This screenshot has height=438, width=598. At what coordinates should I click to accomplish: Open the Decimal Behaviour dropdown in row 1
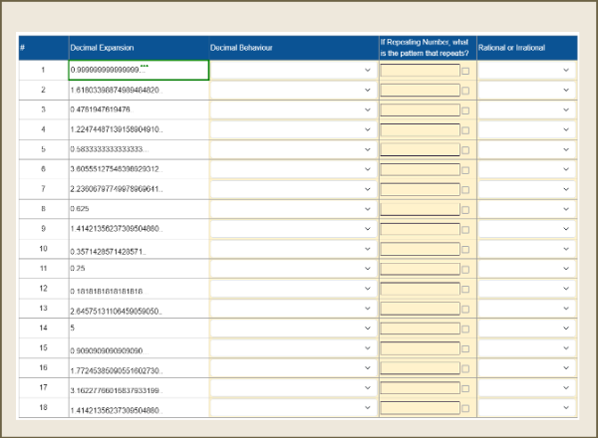(x=292, y=70)
